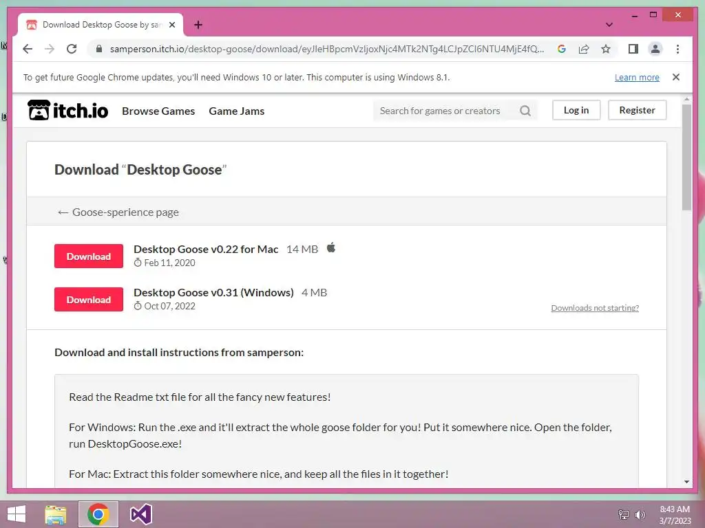This screenshot has width=705, height=528.
Task: Open the Chrome profile avatar
Action: (x=655, y=49)
